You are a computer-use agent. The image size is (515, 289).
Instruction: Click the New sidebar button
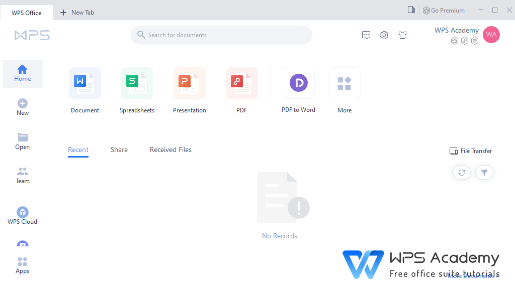[22, 107]
